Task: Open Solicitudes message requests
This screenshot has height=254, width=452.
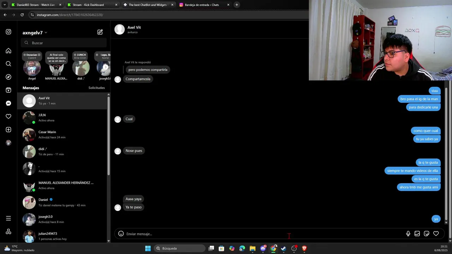Action: pos(96,88)
